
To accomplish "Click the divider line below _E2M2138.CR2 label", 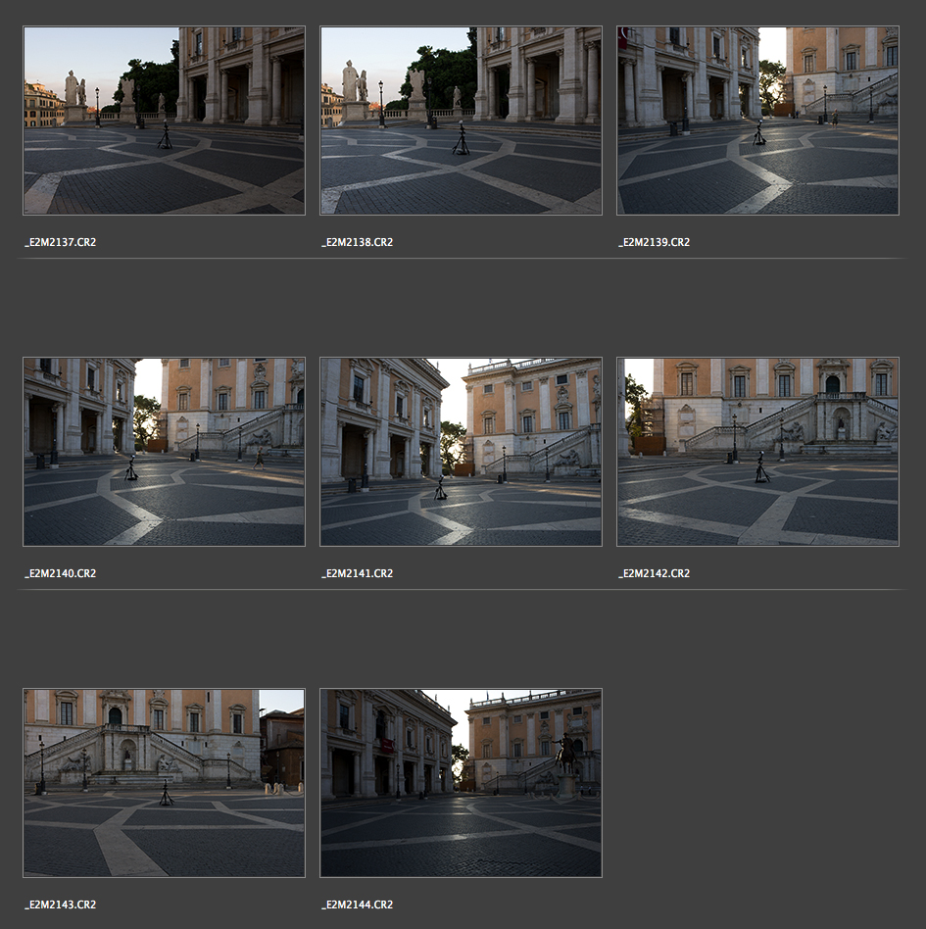I will [461, 258].
